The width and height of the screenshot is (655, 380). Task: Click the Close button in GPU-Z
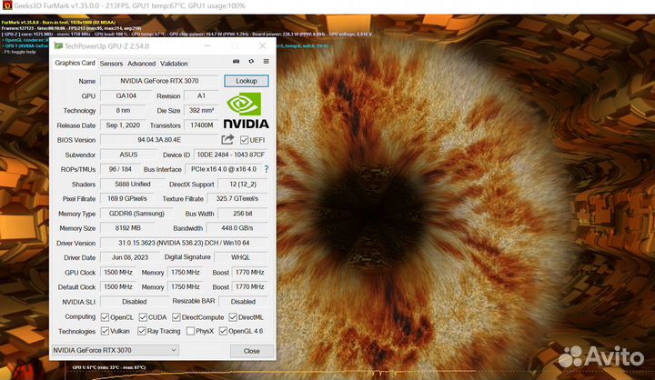coord(252,351)
